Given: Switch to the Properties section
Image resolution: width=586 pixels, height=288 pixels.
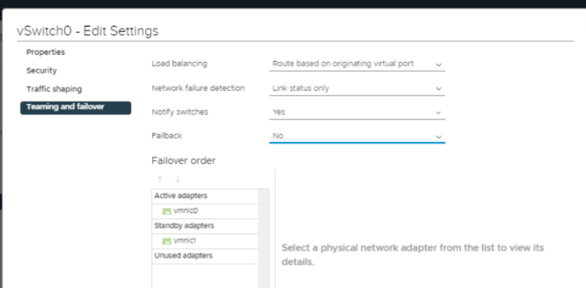Looking at the screenshot, I should [45, 52].
